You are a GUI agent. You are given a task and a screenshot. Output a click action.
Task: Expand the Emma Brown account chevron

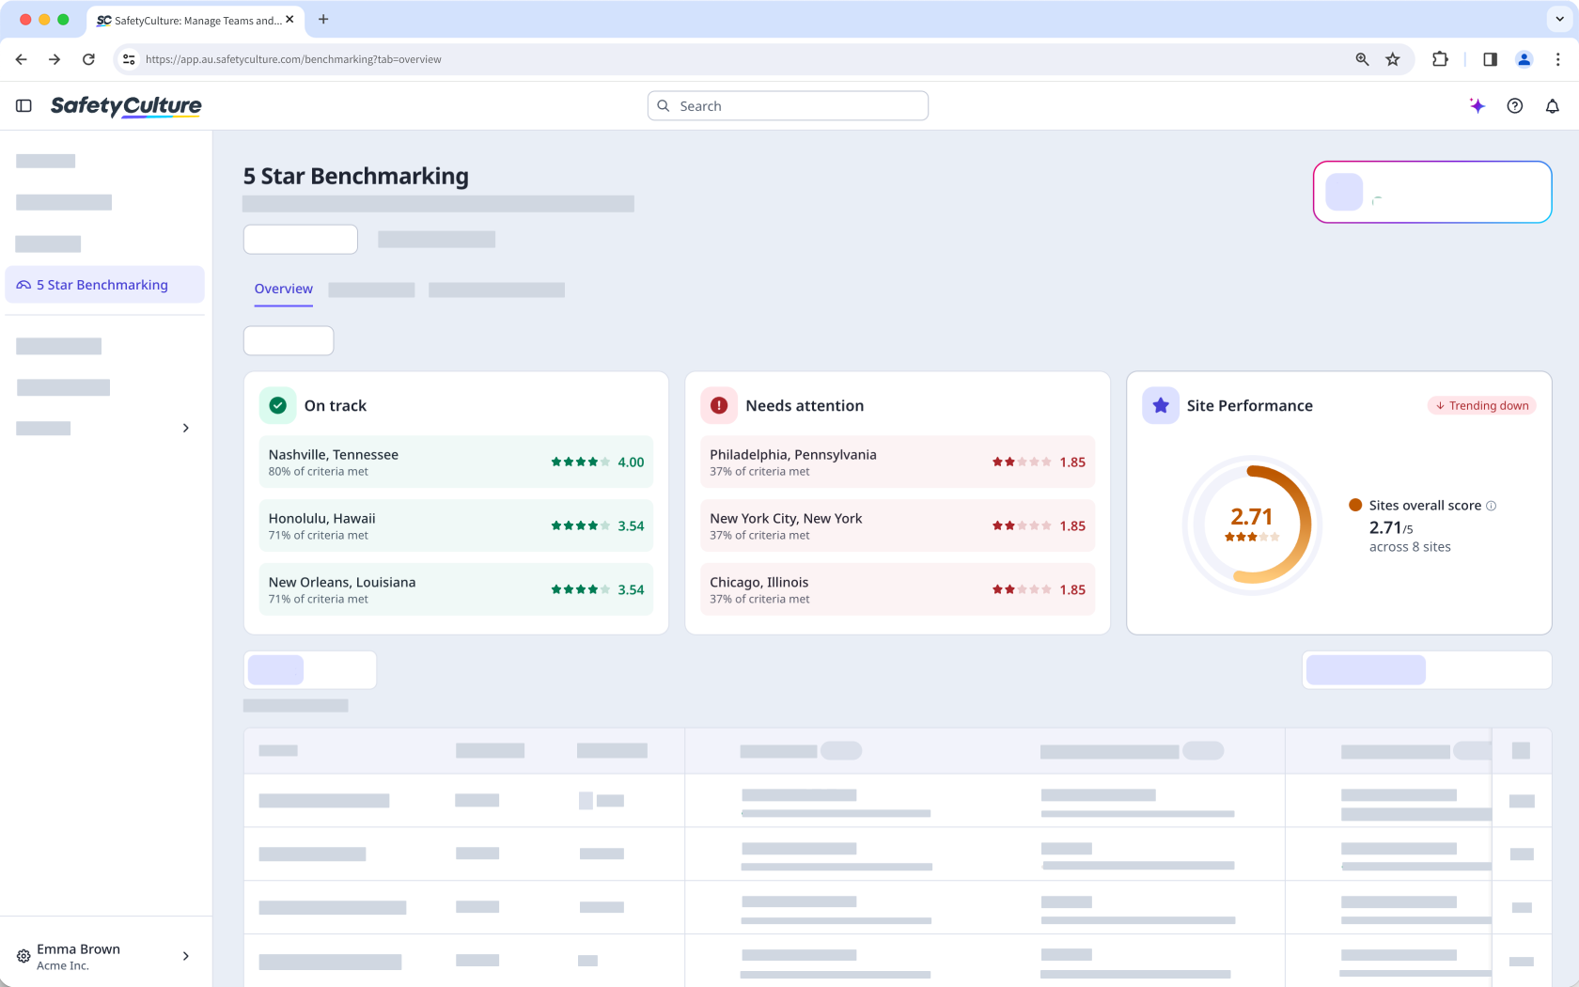click(x=186, y=956)
